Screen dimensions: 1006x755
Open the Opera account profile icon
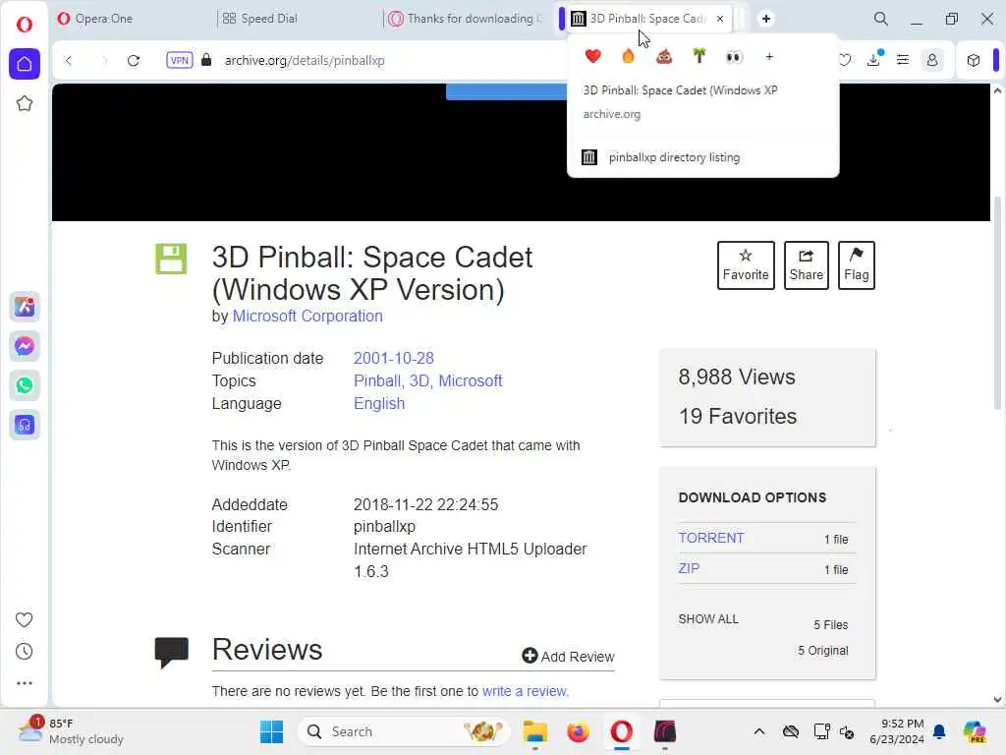[x=932, y=60]
